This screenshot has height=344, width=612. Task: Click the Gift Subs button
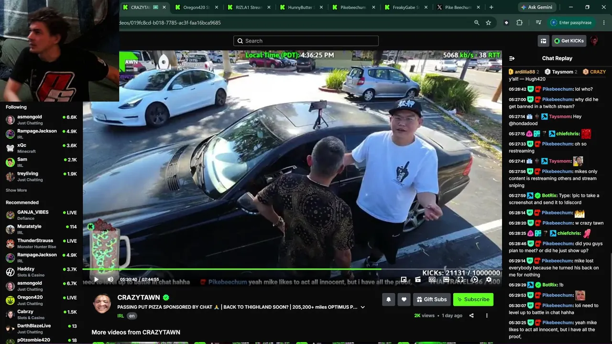point(432,300)
